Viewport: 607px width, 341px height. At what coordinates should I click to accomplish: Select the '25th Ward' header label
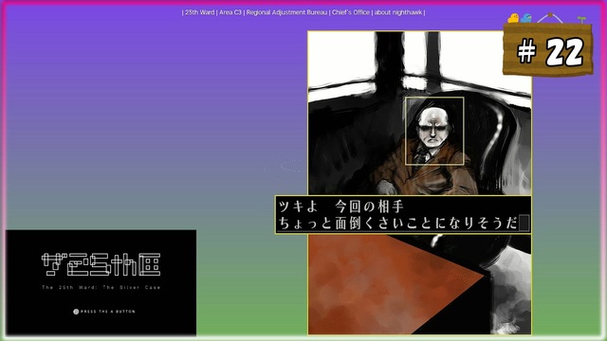(199, 12)
